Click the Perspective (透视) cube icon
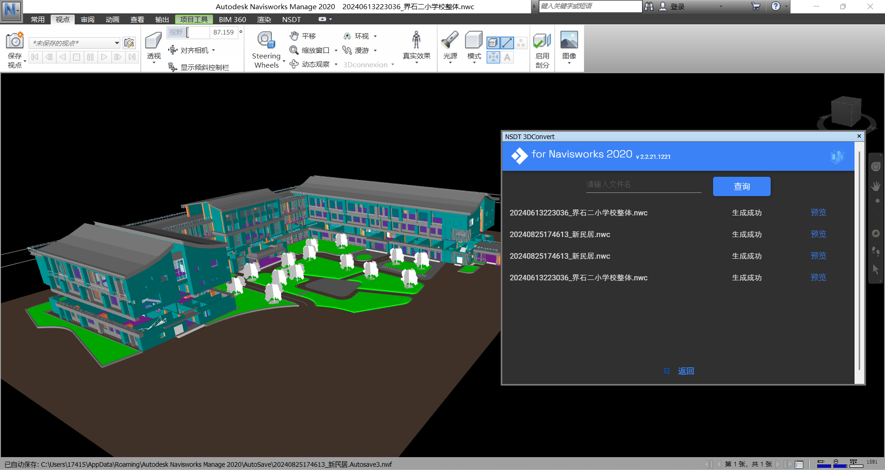885x470 pixels. pyautogui.click(x=153, y=41)
